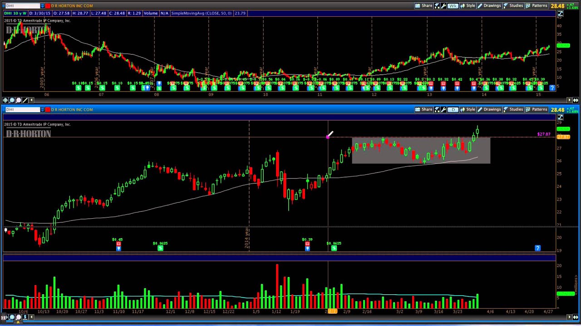The image size is (581, 326).
Task: Collapse drawing toolbar arrow under lower chart
Action: (x=31, y=317)
